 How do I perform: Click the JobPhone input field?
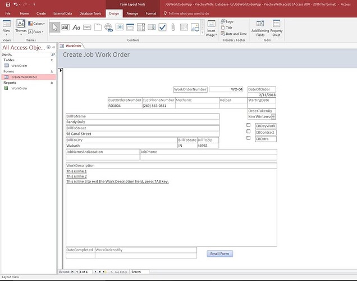tap(208, 157)
